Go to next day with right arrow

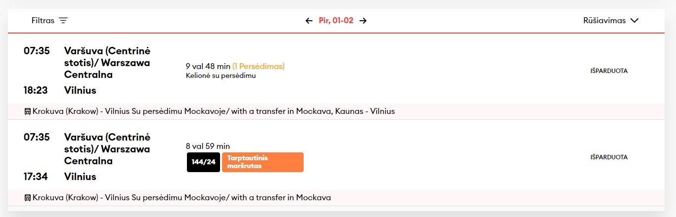pyautogui.click(x=363, y=21)
